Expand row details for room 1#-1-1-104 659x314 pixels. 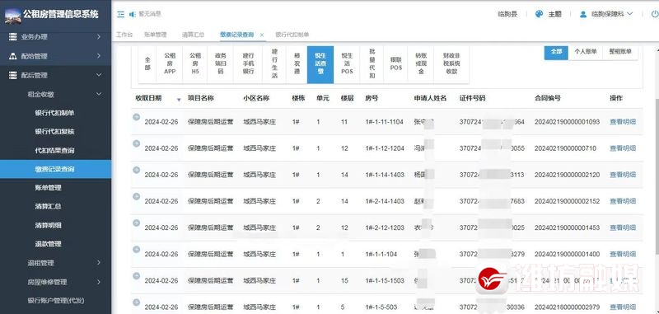136,249
